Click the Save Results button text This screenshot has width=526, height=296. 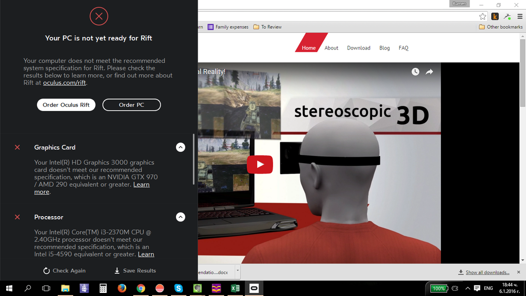pos(139,271)
